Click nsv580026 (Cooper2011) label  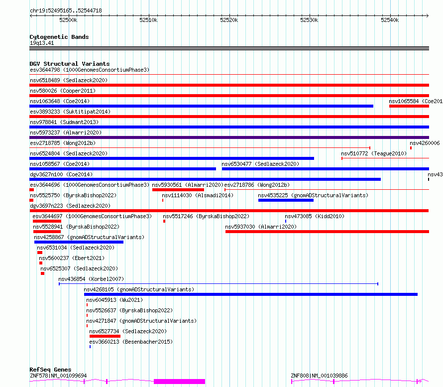(x=63, y=91)
